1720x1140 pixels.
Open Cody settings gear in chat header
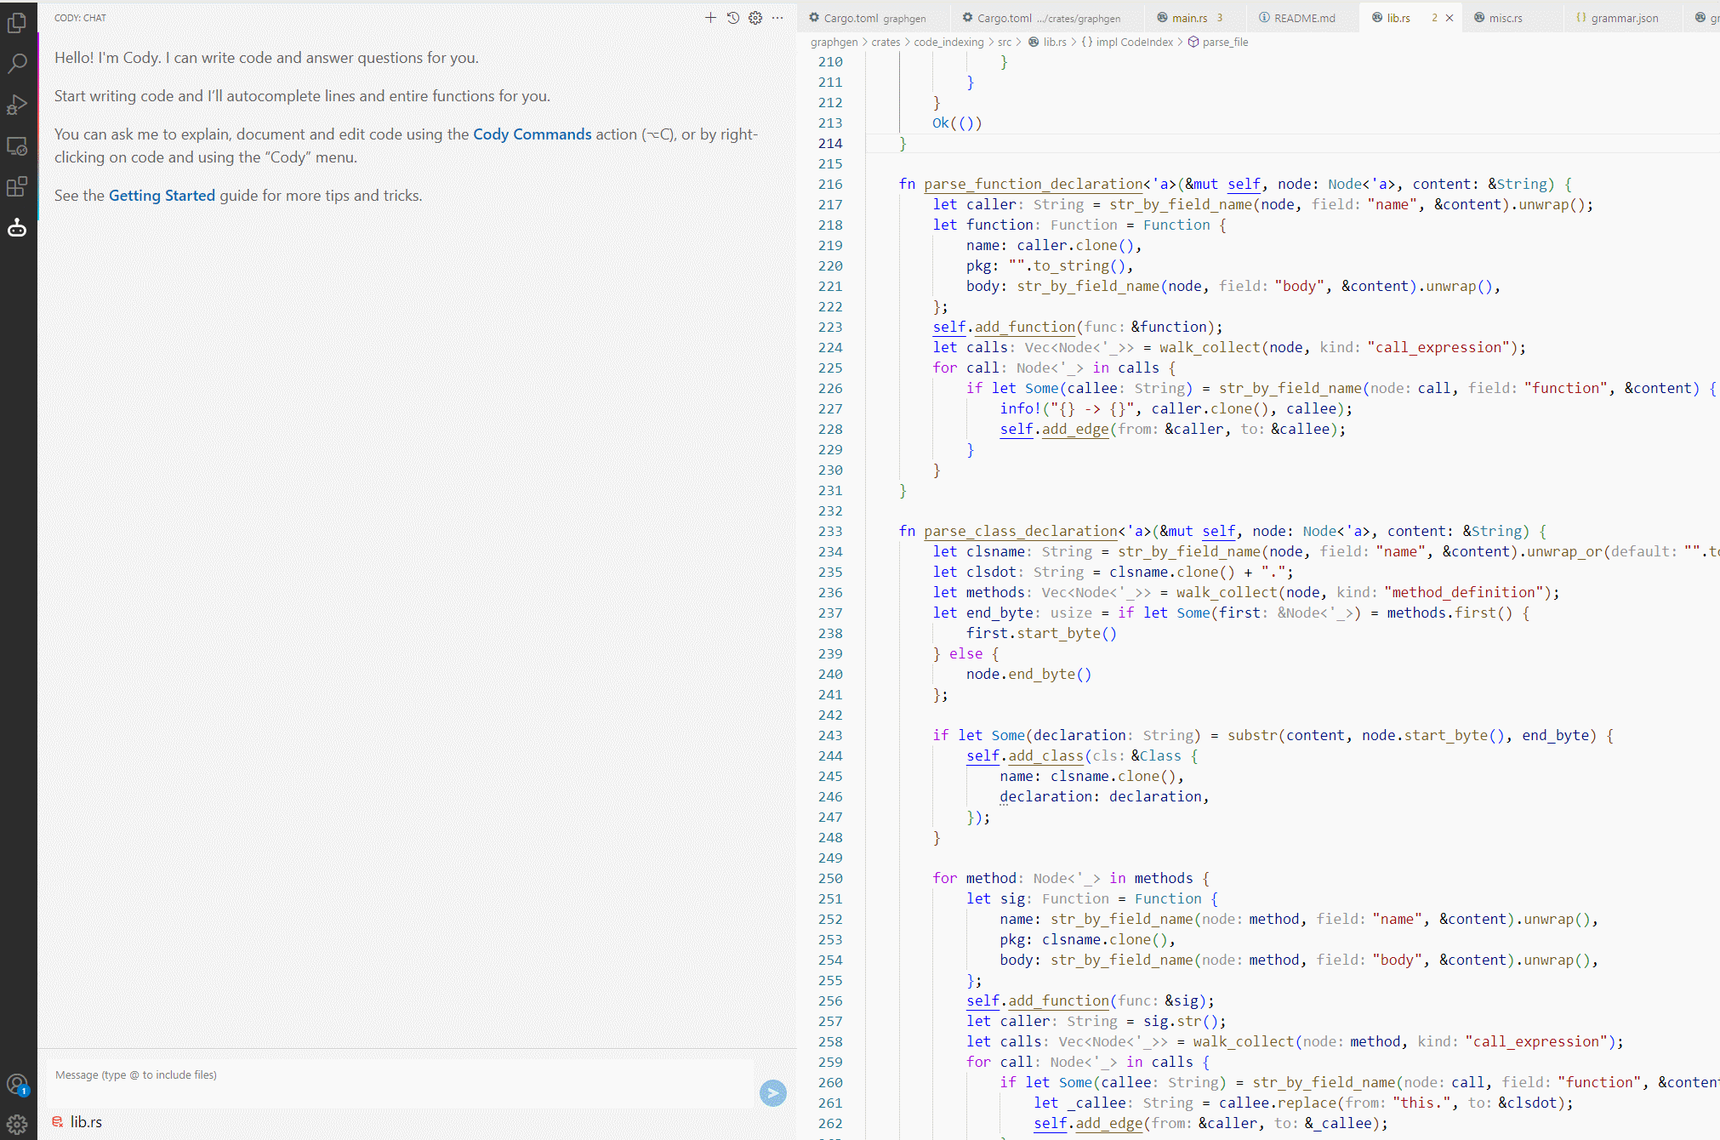click(x=755, y=18)
